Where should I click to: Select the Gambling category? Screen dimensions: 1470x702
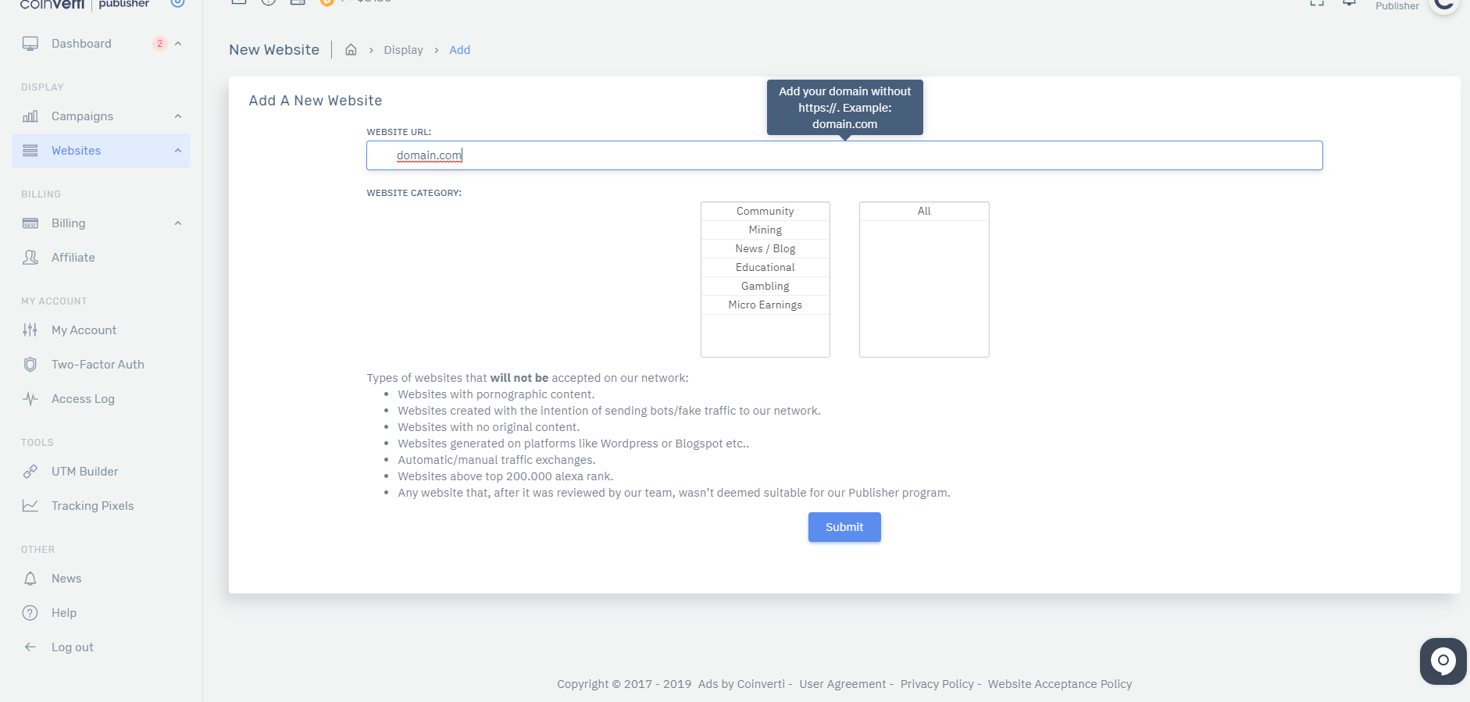(x=765, y=287)
